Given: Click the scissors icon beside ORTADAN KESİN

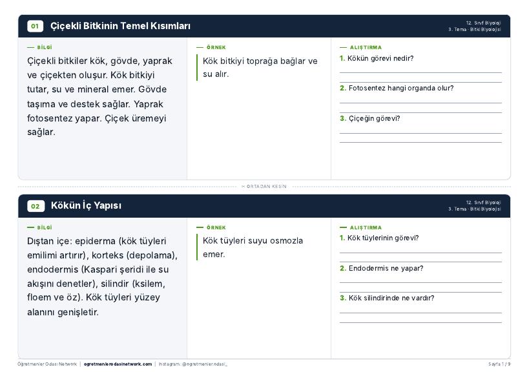Looking at the screenshot, I should point(243,186).
